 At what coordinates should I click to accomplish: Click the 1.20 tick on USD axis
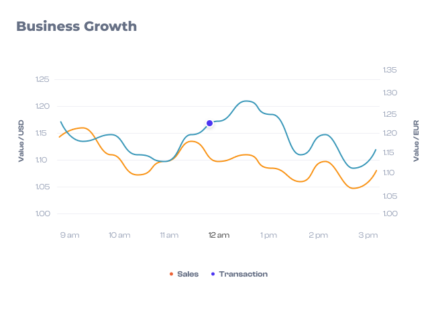point(42,106)
